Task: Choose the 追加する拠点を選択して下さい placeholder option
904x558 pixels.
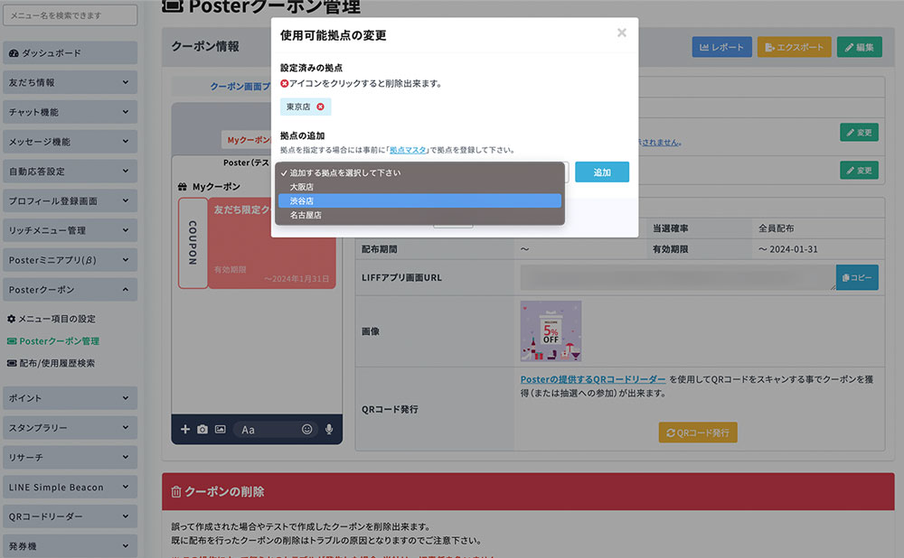Action: coord(419,172)
